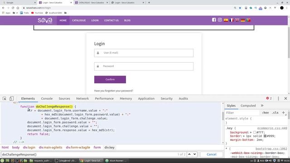Focus the User (E-mail) input field
Image resolution: width=290 pixels, height=163 pixels.
(144, 53)
